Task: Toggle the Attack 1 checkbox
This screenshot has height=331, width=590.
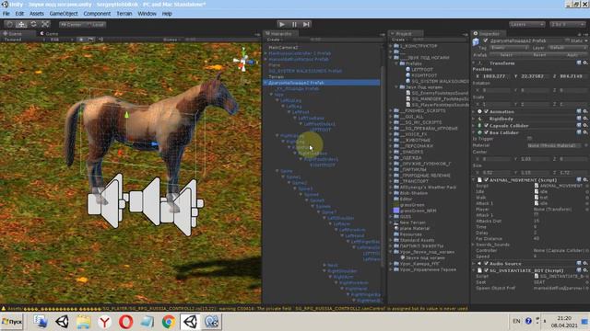Action: (537, 215)
